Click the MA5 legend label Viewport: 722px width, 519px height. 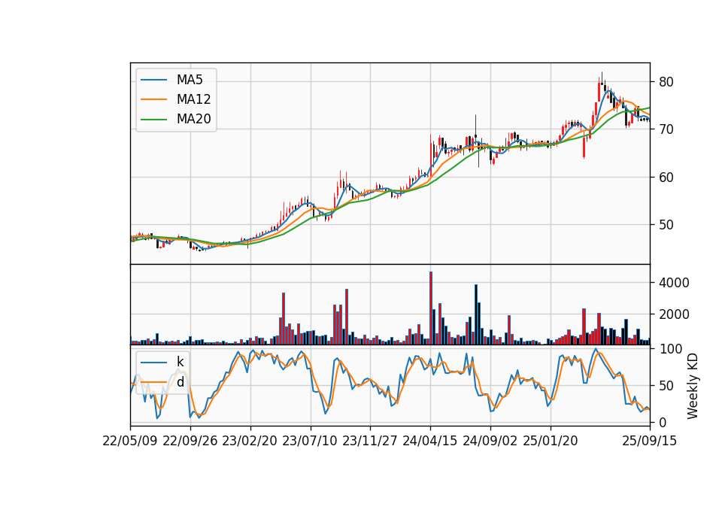tap(190, 80)
